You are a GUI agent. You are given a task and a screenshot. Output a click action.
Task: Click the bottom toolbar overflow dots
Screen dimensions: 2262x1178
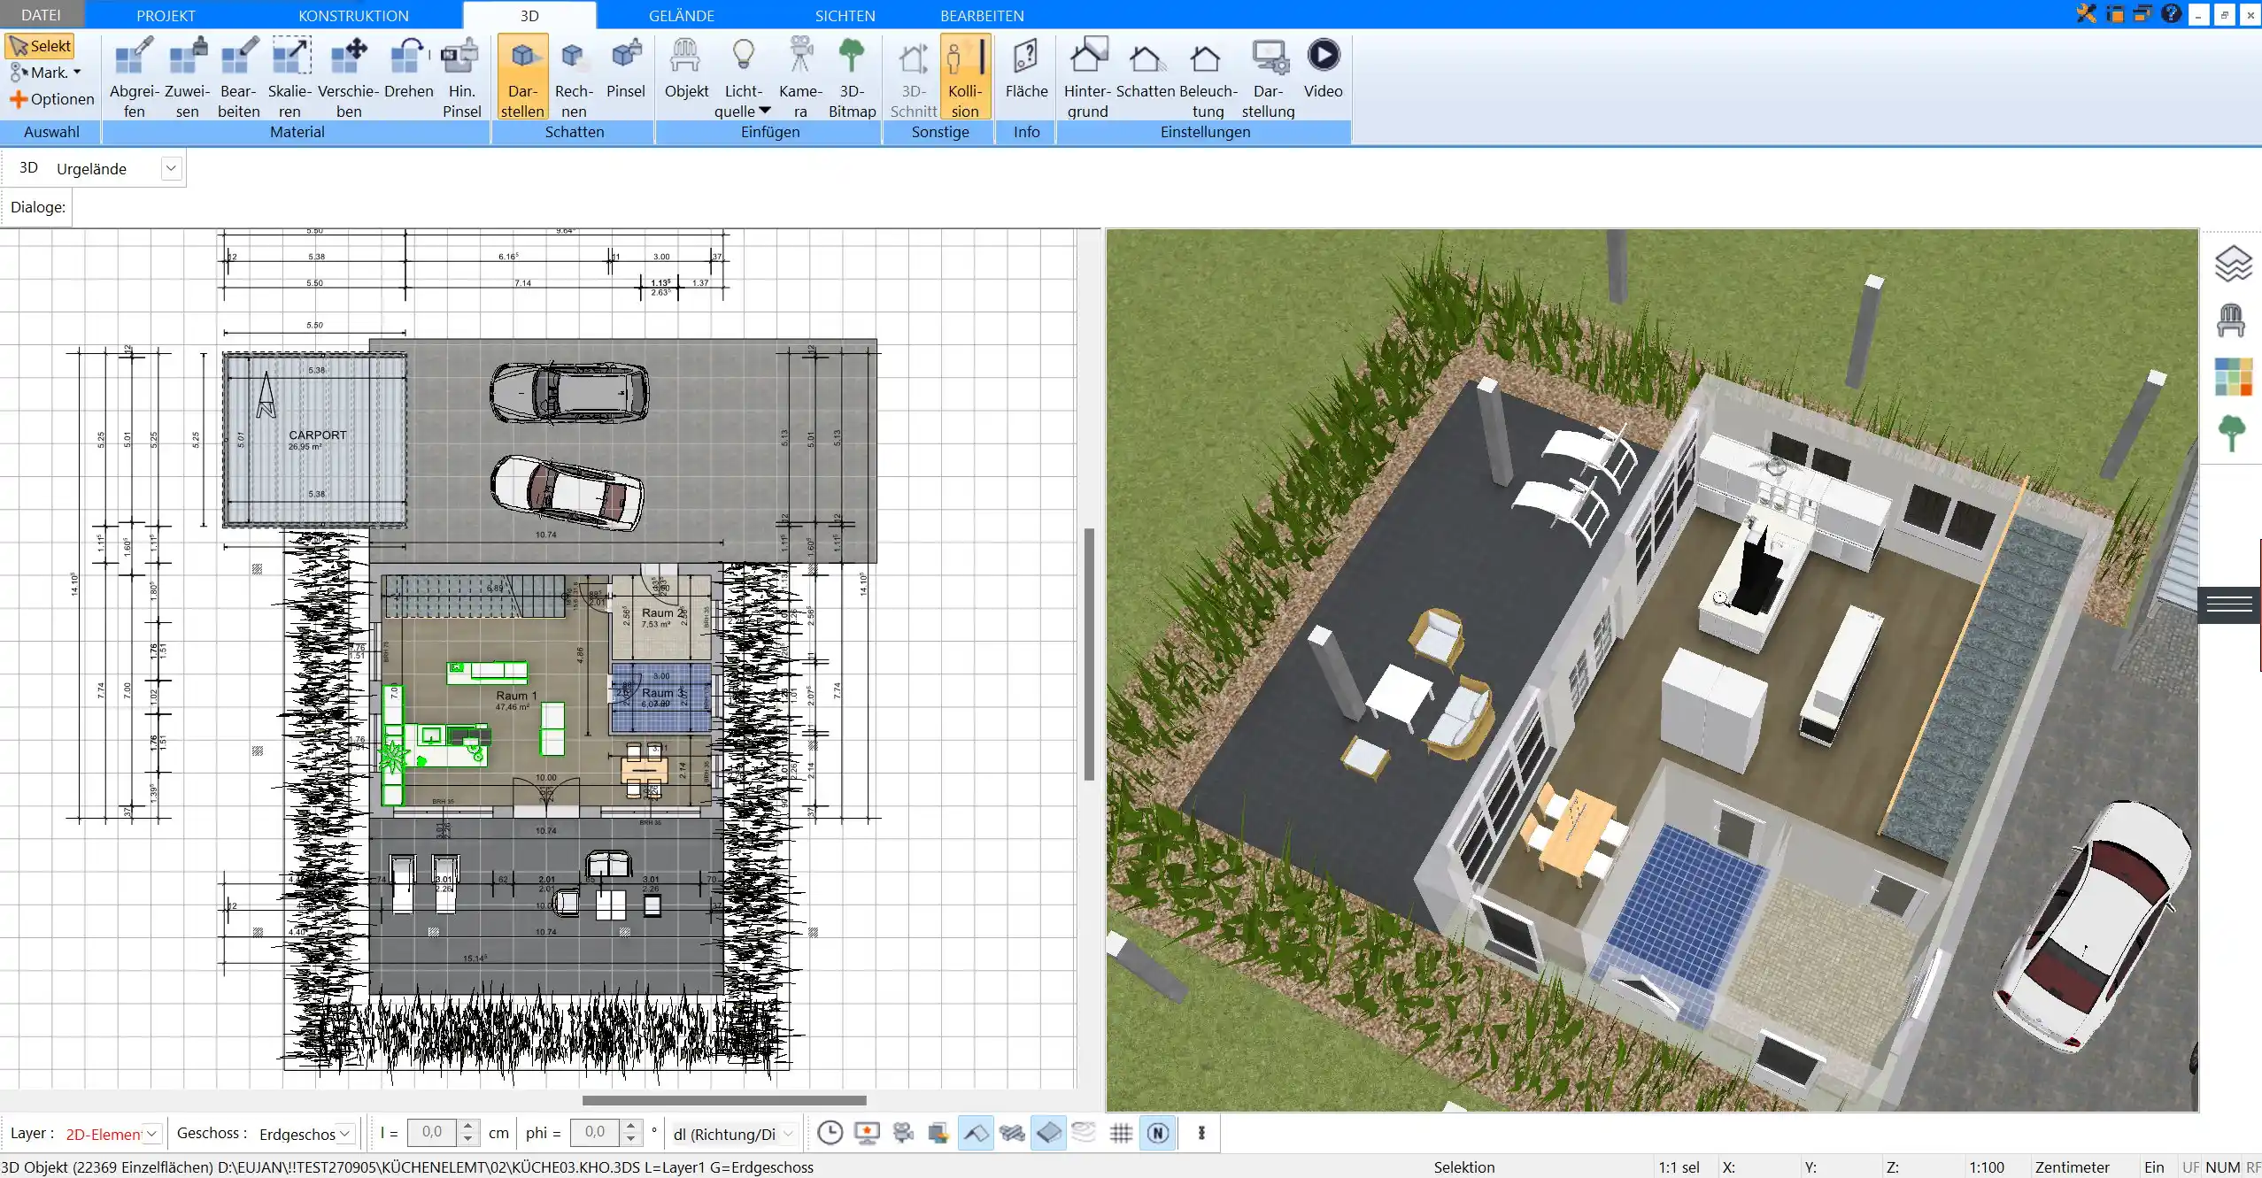(1201, 1133)
